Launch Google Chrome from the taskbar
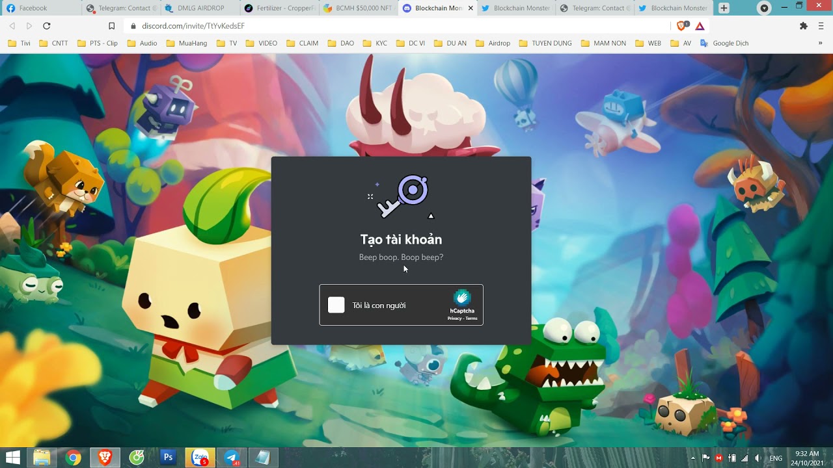Viewport: 833px width, 468px height. coord(74,458)
